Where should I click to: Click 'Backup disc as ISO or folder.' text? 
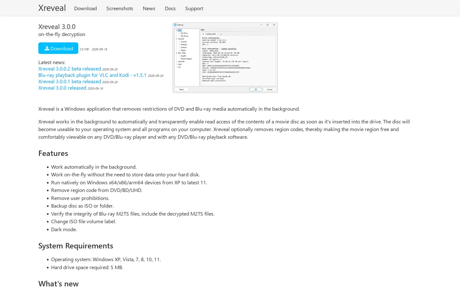point(82,206)
